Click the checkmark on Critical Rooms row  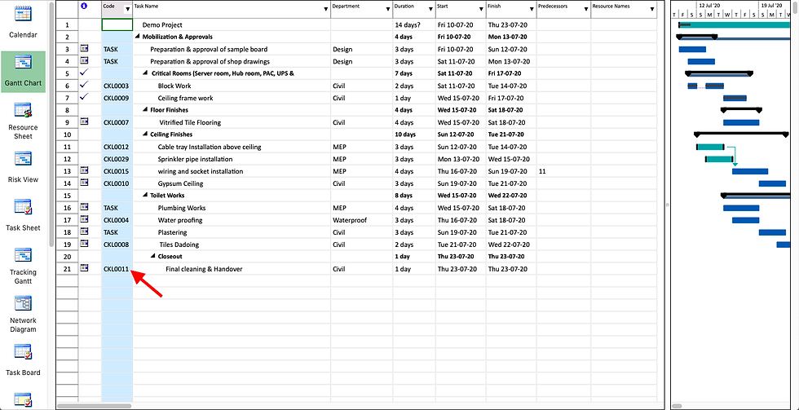coord(84,73)
